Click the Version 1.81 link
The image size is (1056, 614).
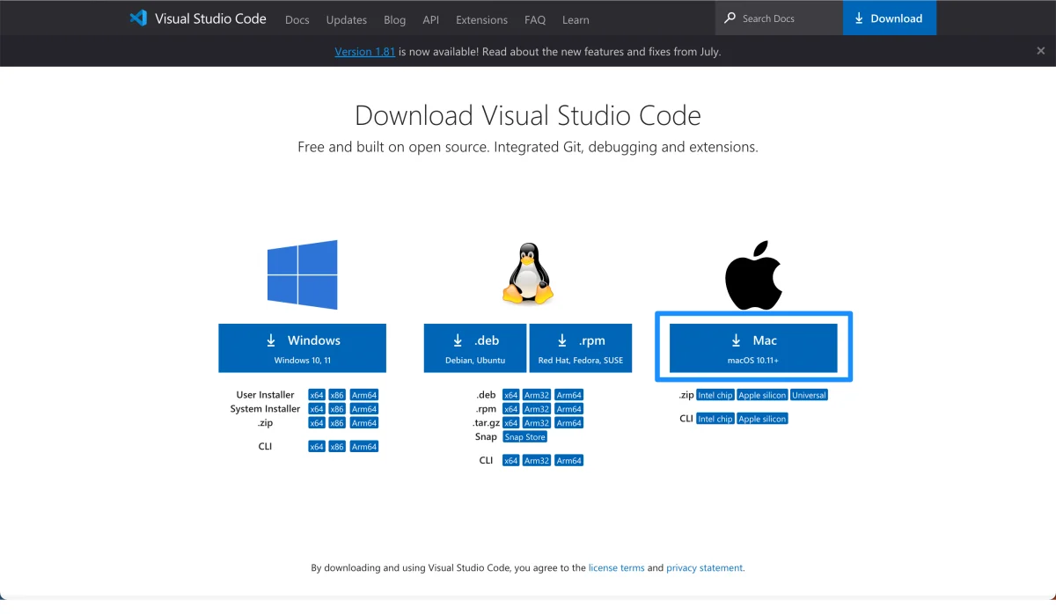pos(364,52)
